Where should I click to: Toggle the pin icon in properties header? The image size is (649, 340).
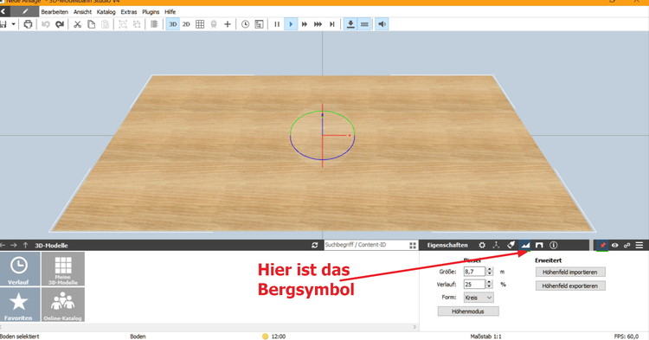[602, 246]
